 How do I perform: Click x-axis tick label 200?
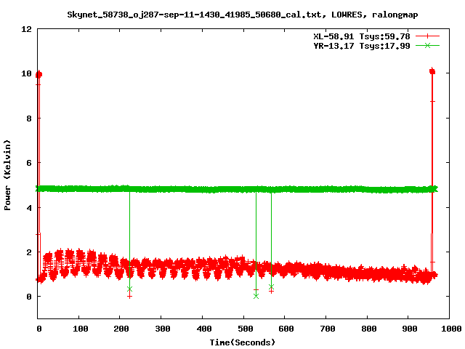tap(121, 329)
